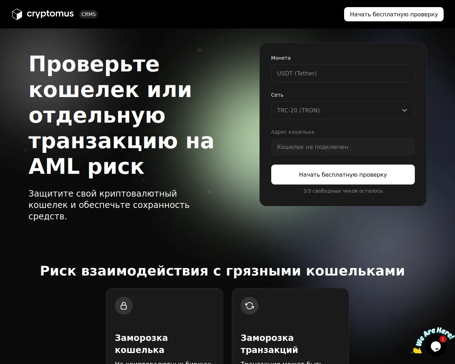
Task: Click the Cryptomus cube logo icon
Action: pyautogui.click(x=17, y=14)
